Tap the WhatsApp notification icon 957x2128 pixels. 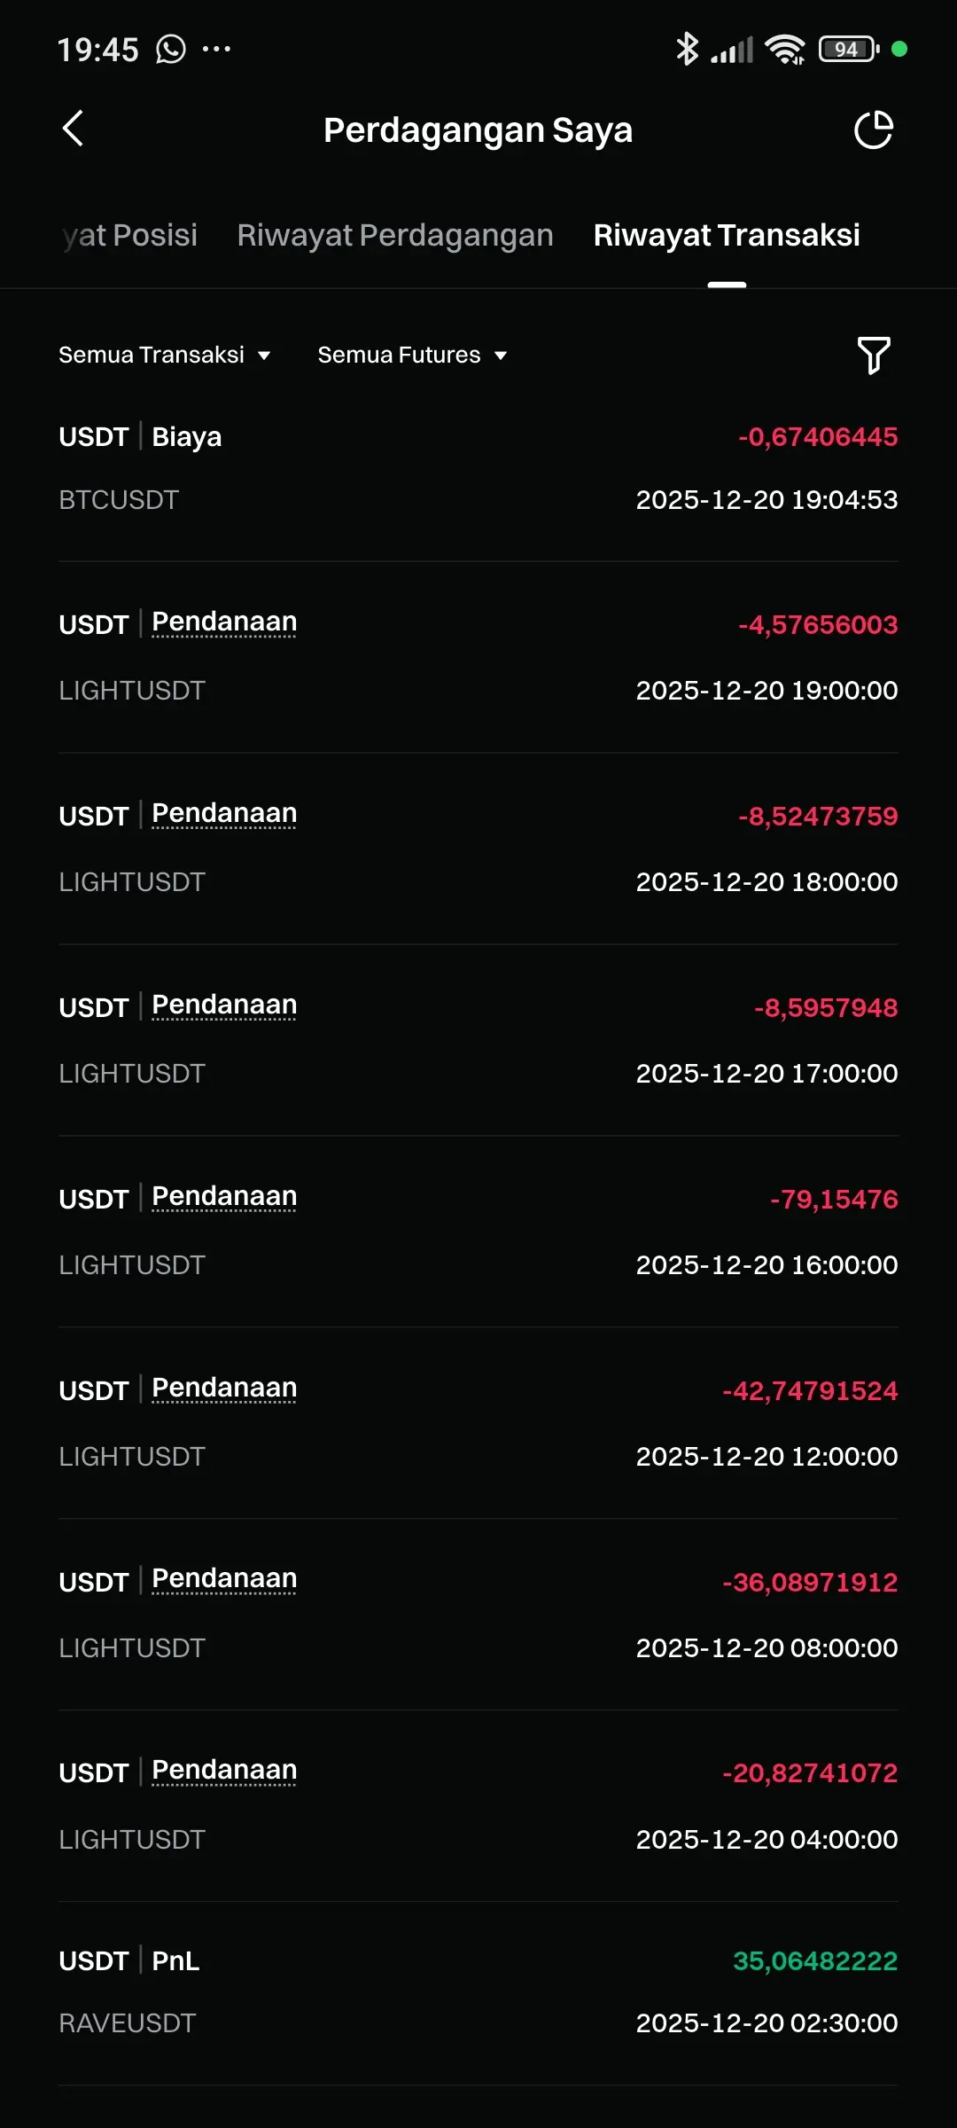[x=171, y=49]
